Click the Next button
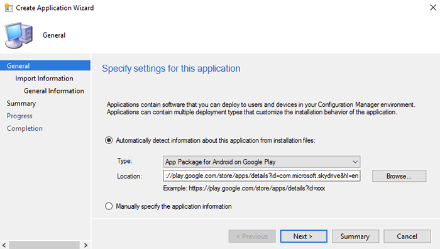Viewport: 440px width, 249px height. [x=304, y=236]
